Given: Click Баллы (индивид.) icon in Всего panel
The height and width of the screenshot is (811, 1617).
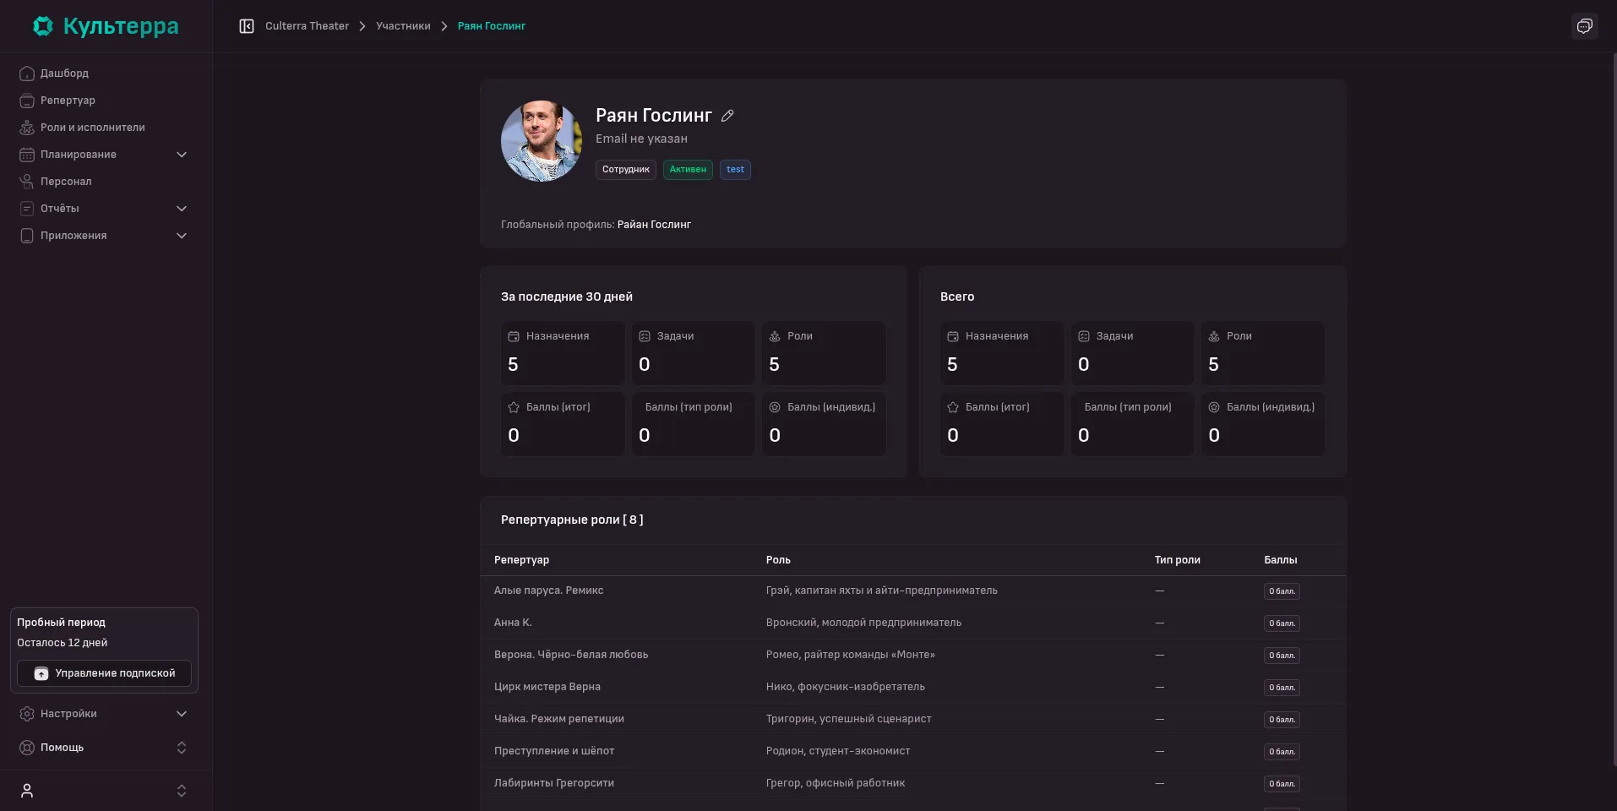Looking at the screenshot, I should [1214, 407].
